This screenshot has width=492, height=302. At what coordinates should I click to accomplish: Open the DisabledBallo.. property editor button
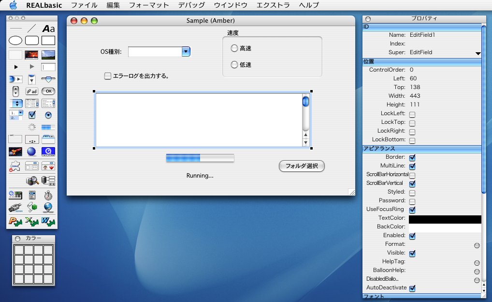point(477,280)
